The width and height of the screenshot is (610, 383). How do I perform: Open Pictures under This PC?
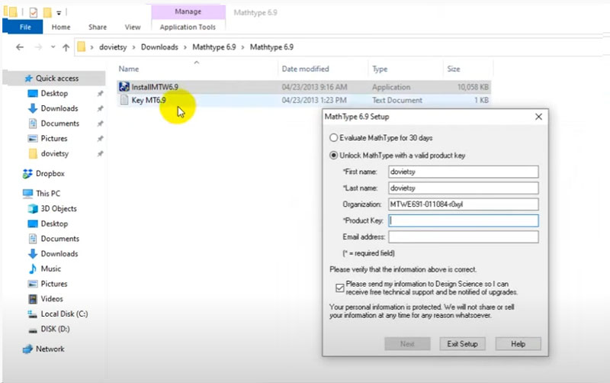point(53,284)
